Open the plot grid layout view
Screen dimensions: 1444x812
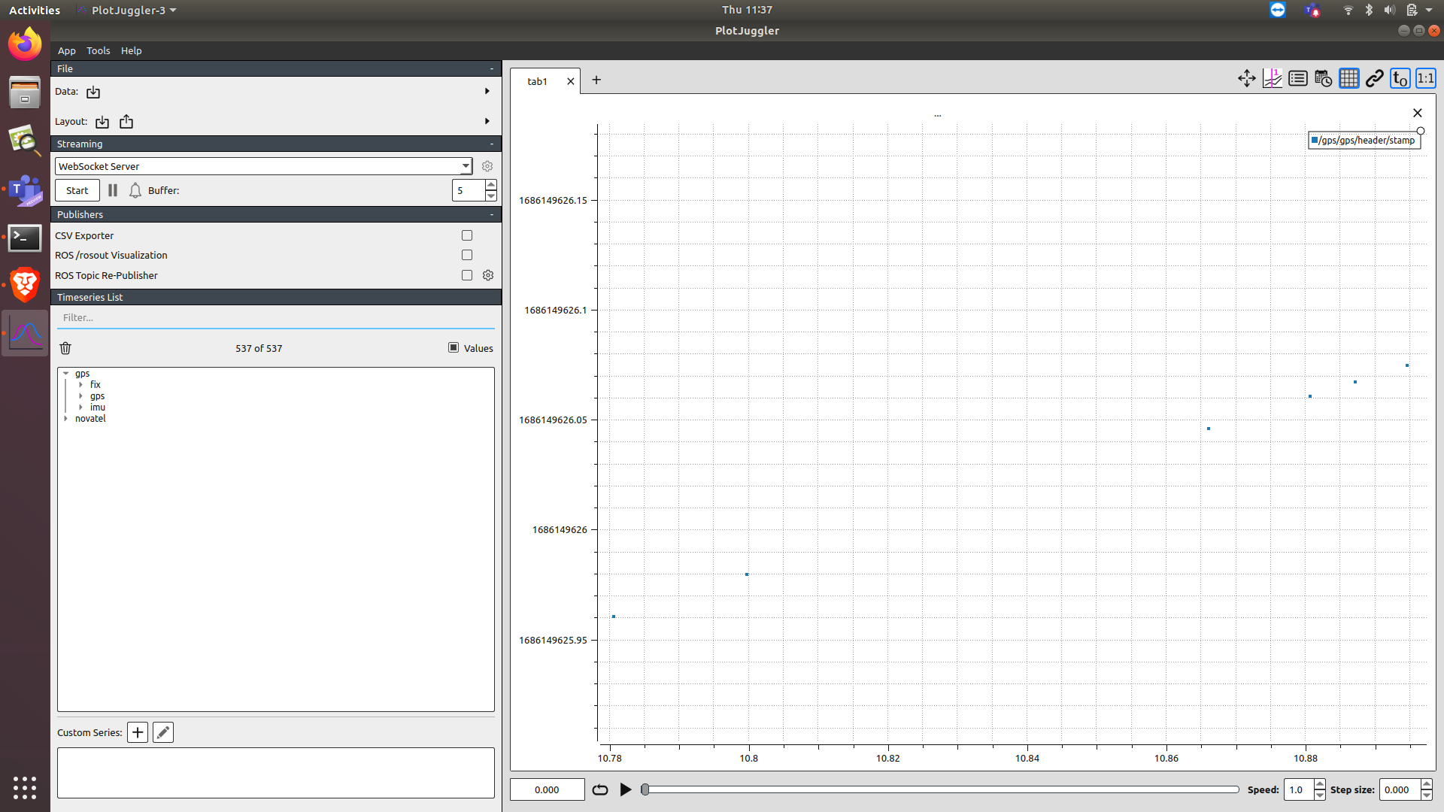pyautogui.click(x=1348, y=78)
